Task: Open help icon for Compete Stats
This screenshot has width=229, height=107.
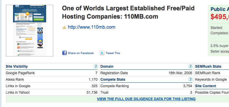Action: tap(190, 79)
